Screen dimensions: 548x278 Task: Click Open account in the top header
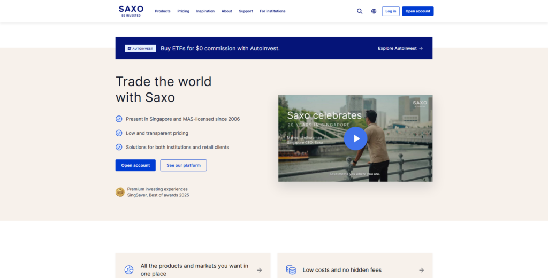click(417, 11)
